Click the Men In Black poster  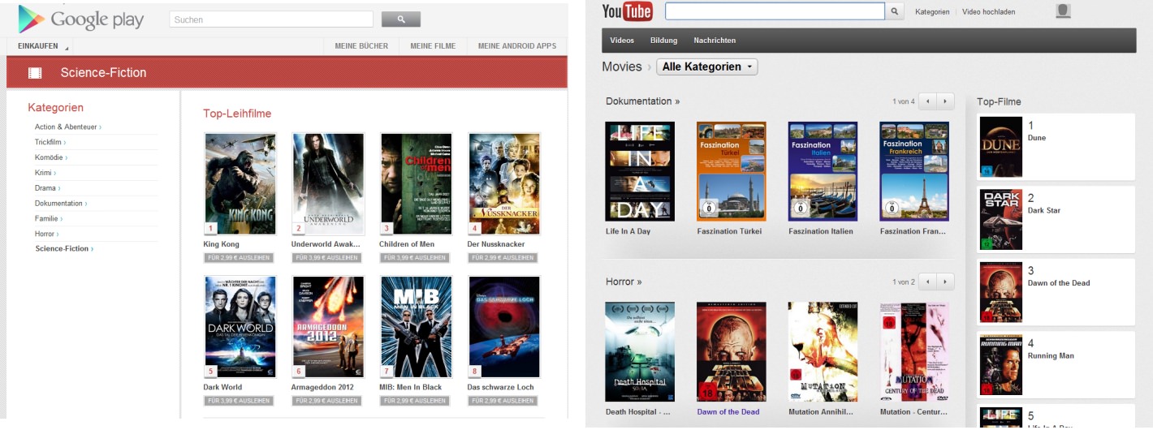tap(416, 327)
